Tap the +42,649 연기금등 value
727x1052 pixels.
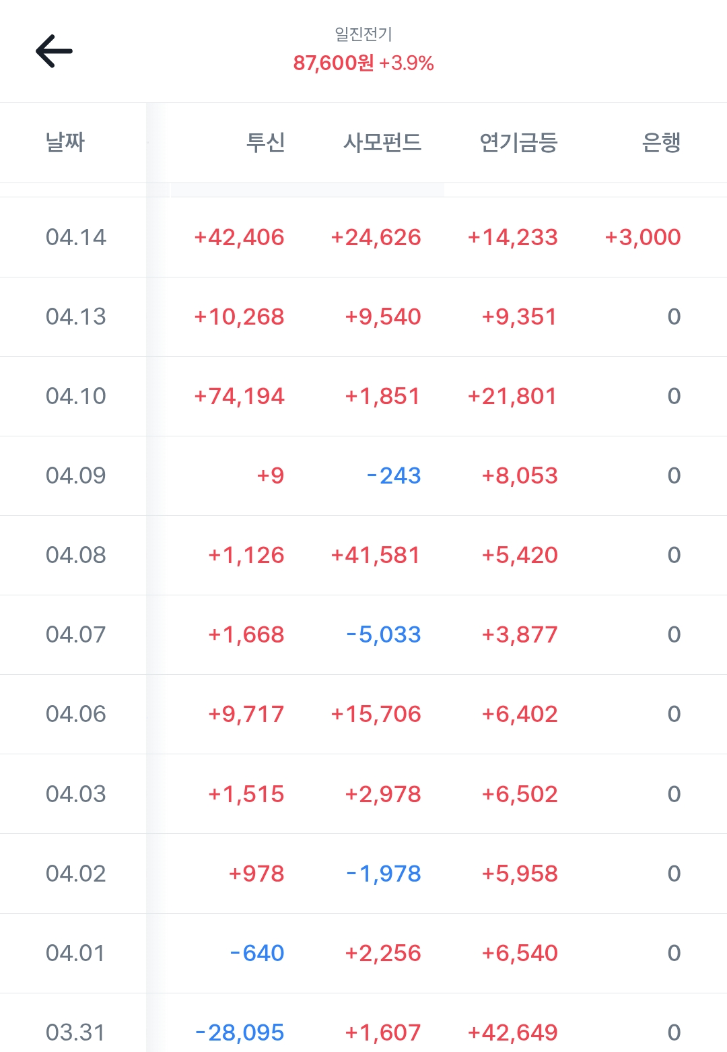513,1032
